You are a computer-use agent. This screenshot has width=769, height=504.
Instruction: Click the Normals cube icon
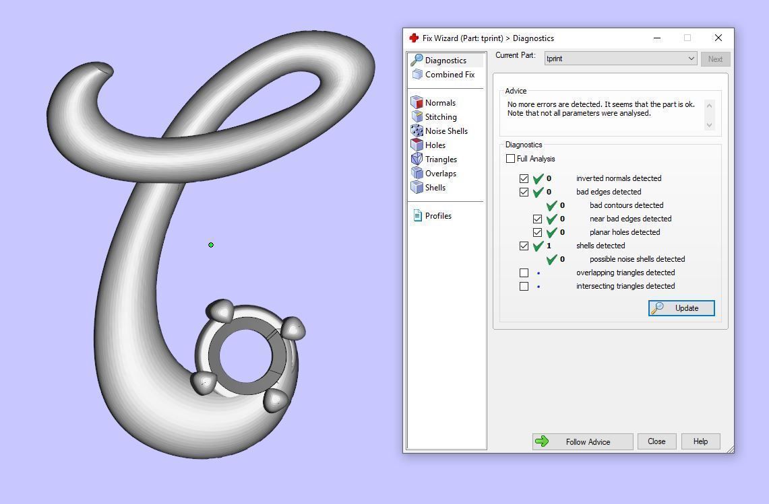pyautogui.click(x=417, y=102)
